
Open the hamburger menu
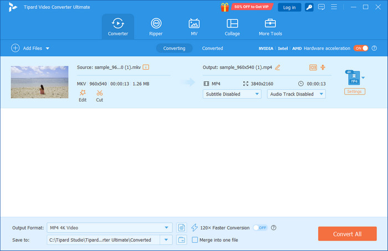[334, 7]
